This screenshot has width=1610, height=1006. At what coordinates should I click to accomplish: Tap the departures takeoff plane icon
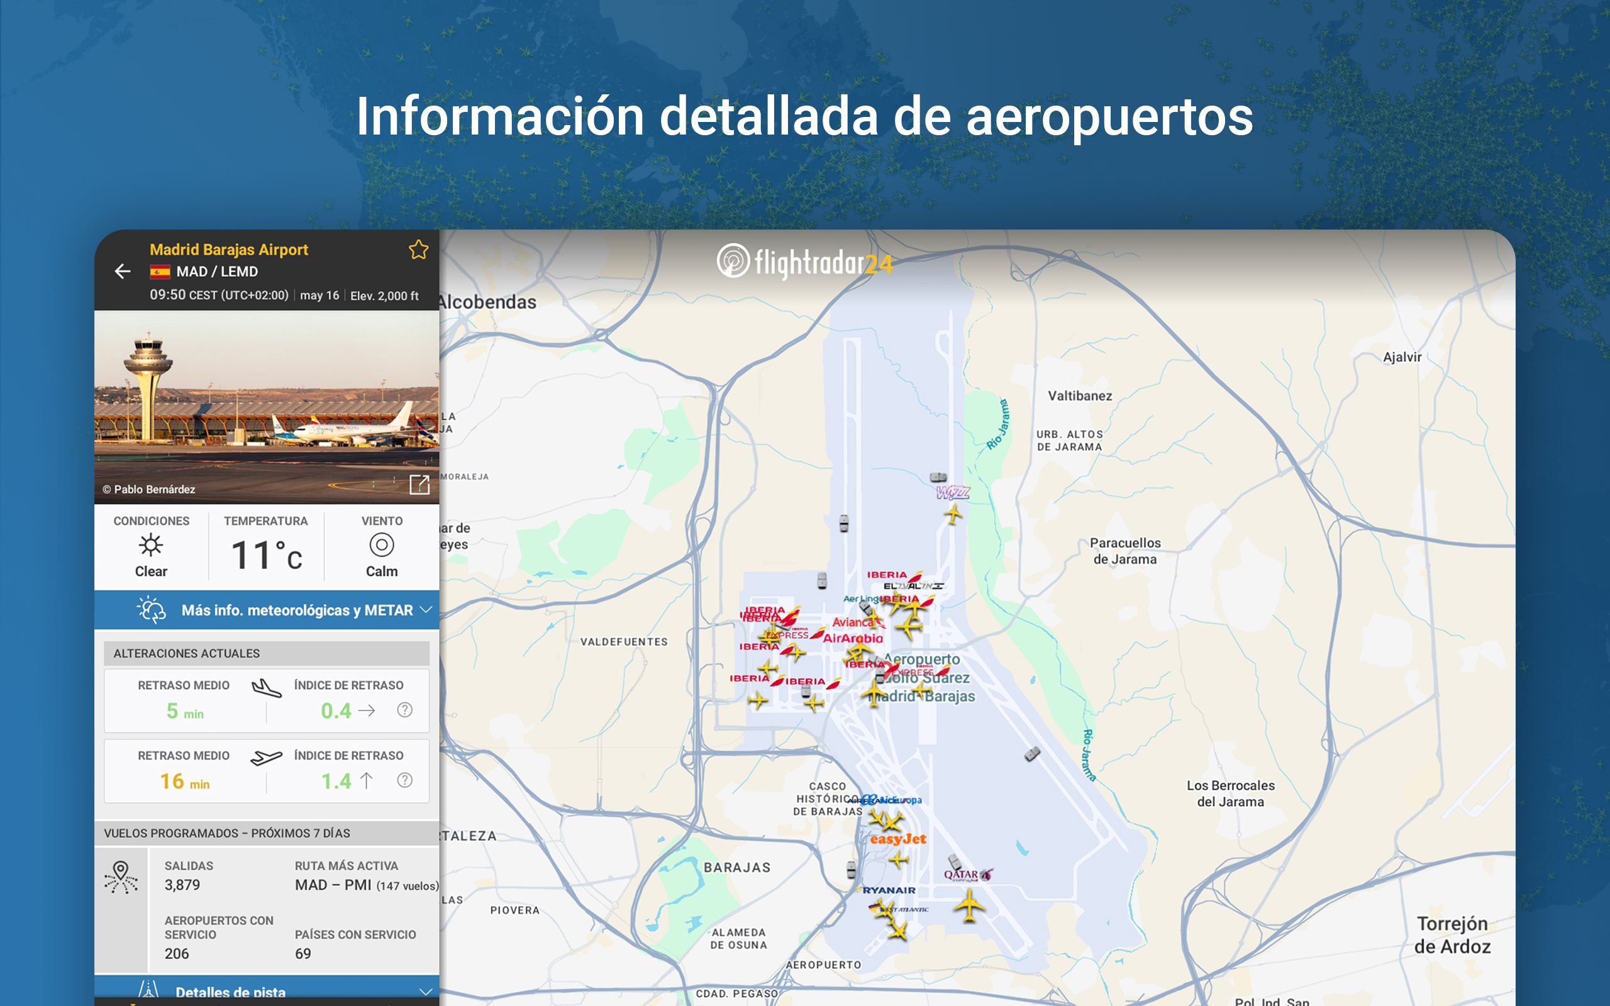[x=266, y=757]
